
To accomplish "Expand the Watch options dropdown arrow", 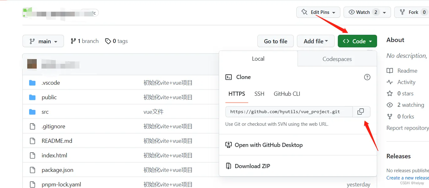I will coord(384,12).
